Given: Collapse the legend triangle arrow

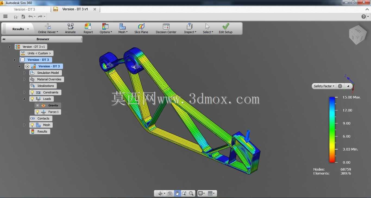Looking at the screenshot, I should (x=348, y=86).
